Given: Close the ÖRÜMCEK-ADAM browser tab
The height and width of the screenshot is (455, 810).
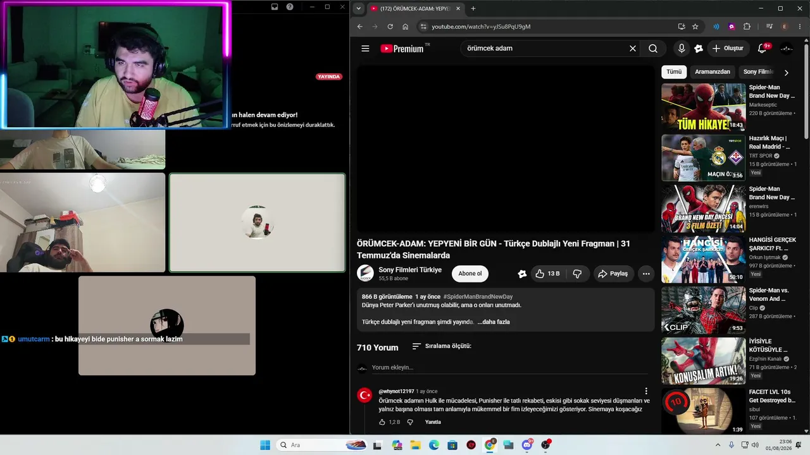Looking at the screenshot, I should tap(458, 8).
